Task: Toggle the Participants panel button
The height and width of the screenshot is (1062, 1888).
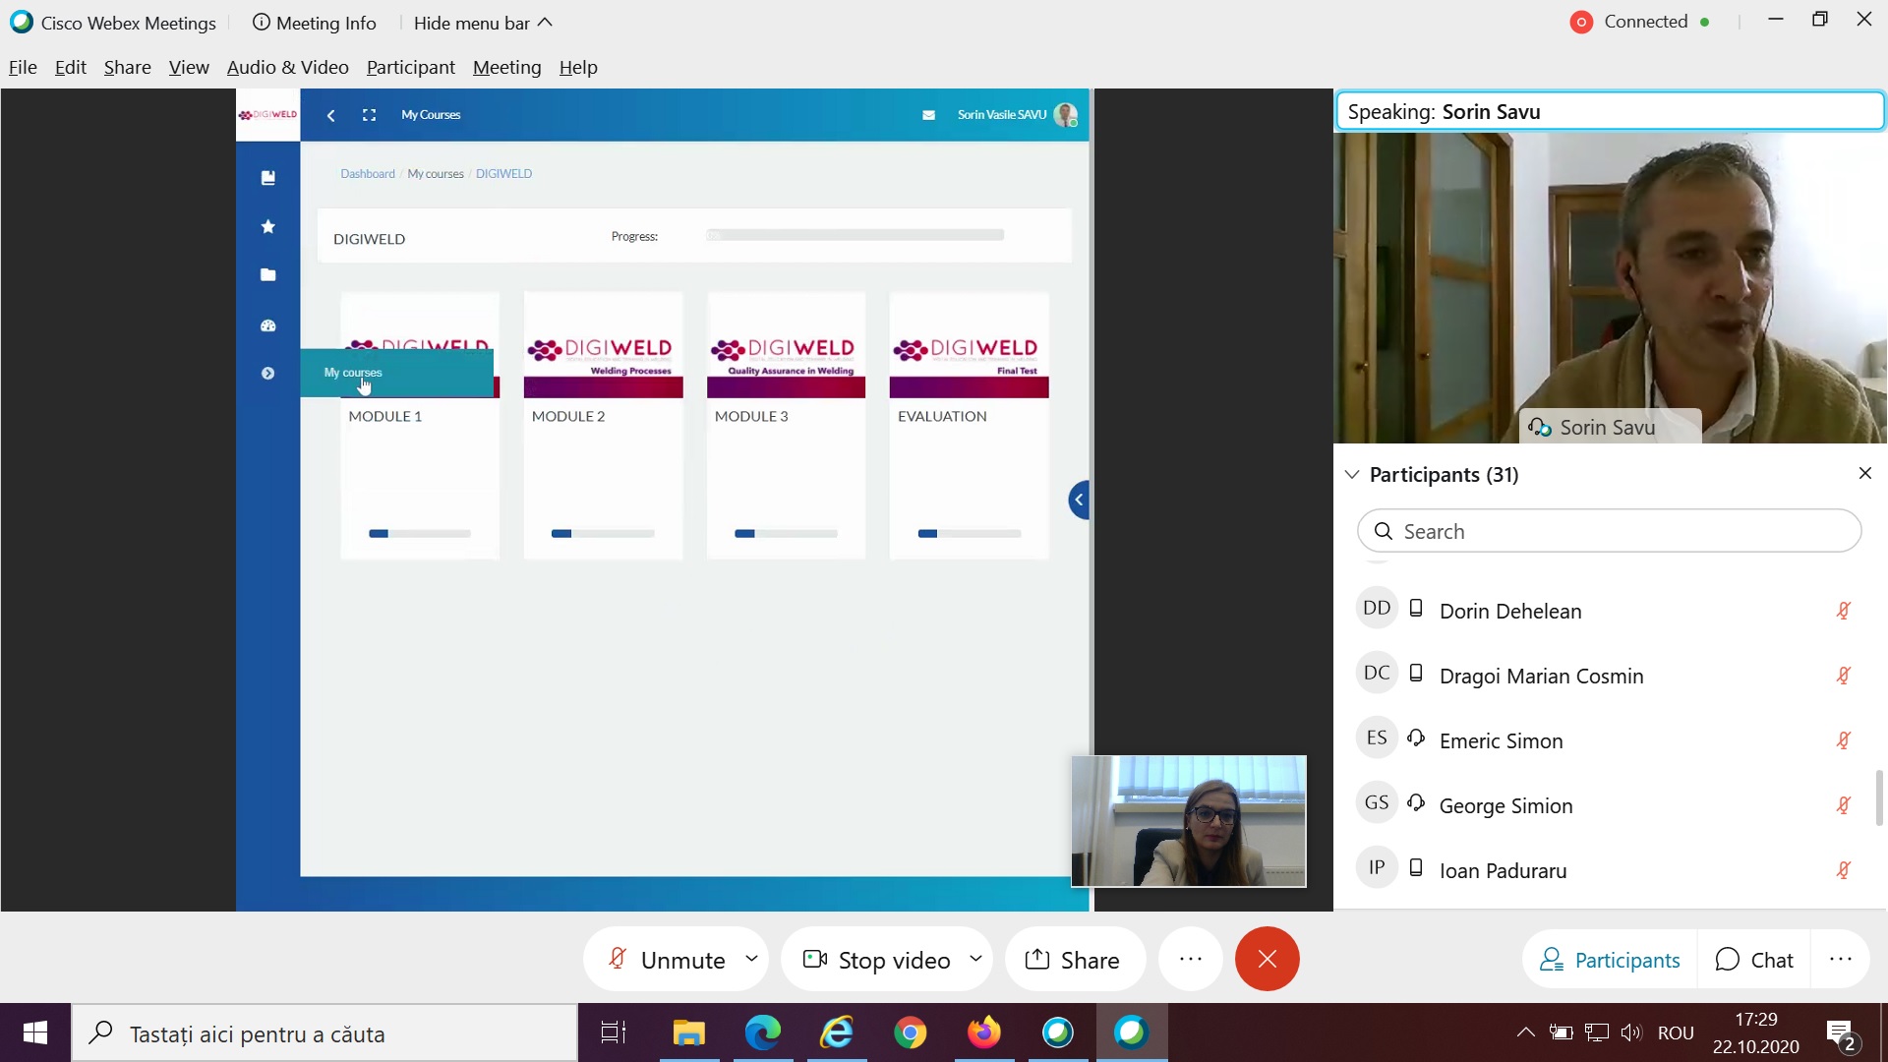Action: (1610, 960)
